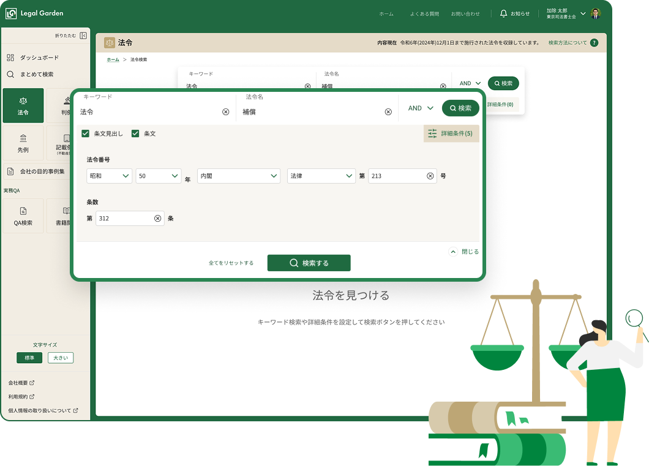Click the large 検索する button
Screen dimensions: 649x466
pyautogui.click(x=309, y=263)
